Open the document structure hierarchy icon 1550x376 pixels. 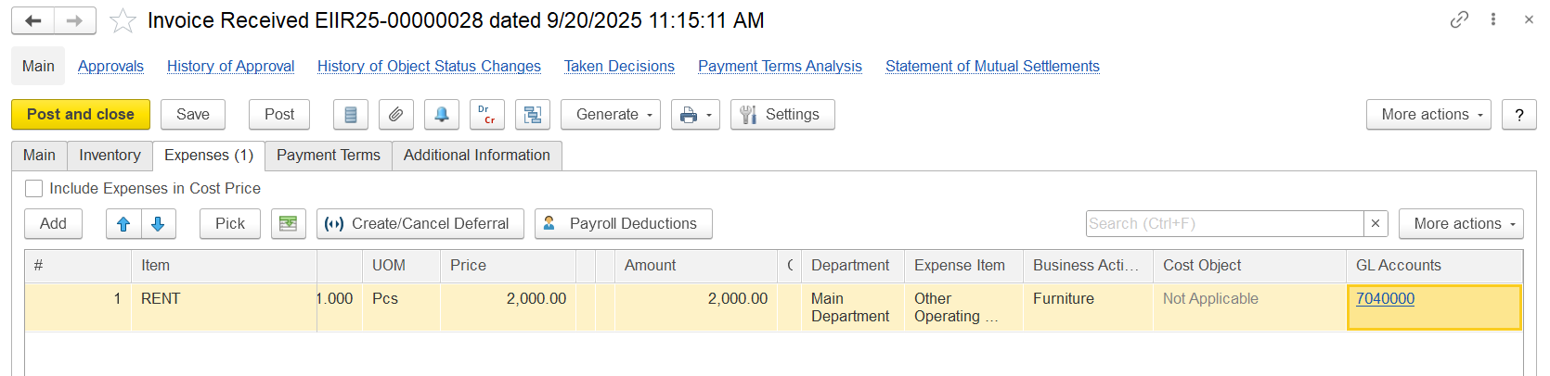coord(533,115)
